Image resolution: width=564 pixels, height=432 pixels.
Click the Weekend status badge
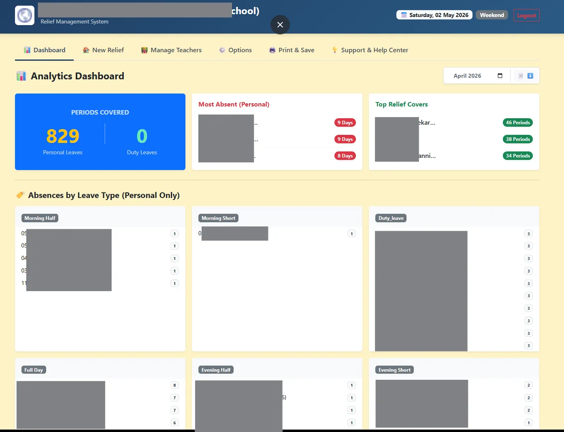pos(492,15)
